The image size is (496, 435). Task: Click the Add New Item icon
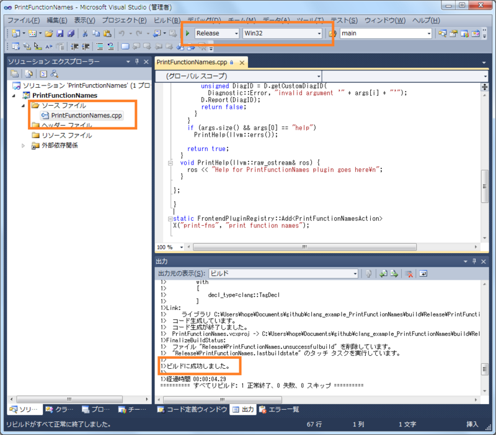pyautogui.click(x=32, y=33)
